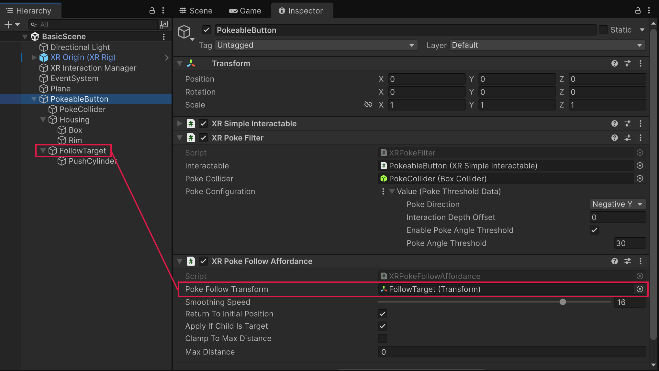Screen dimensions: 659x371
Task: Open the Hierarchy create (plus) button
Action: coord(12,25)
